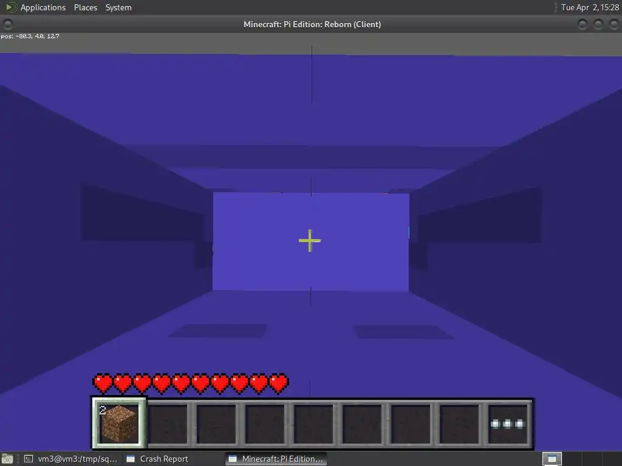
Task: Open the Applications menu
Action: click(x=43, y=7)
